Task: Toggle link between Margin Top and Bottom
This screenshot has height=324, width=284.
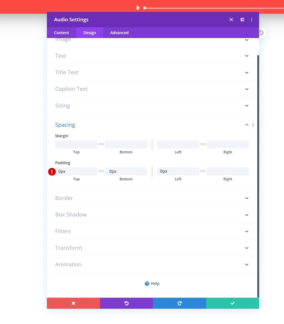Action: coord(101,144)
